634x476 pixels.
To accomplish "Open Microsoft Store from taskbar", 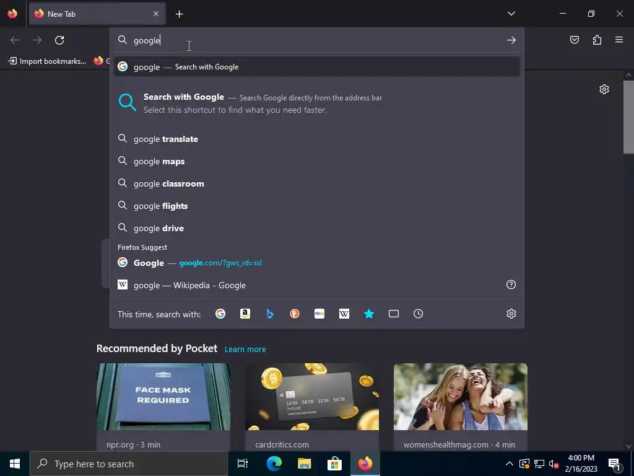I will click(x=334, y=464).
